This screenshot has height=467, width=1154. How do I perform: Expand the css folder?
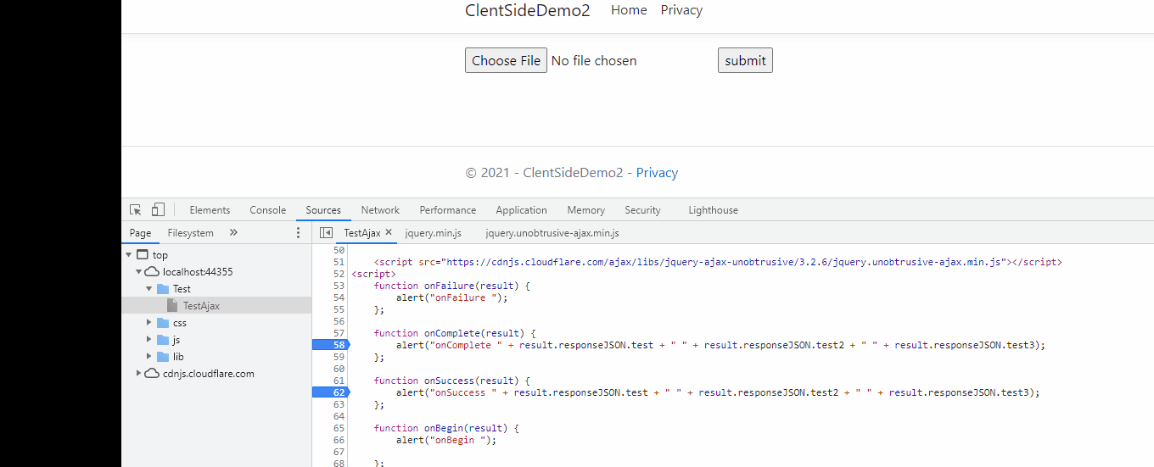[x=148, y=322]
